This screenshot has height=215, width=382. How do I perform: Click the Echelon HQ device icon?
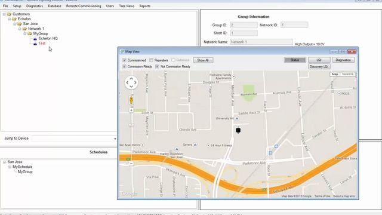(x=35, y=39)
